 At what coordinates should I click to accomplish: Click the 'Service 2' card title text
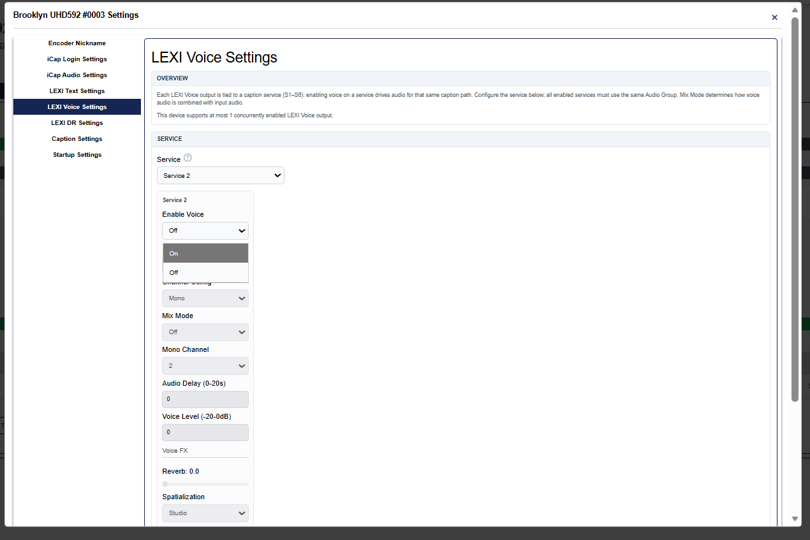click(x=175, y=200)
